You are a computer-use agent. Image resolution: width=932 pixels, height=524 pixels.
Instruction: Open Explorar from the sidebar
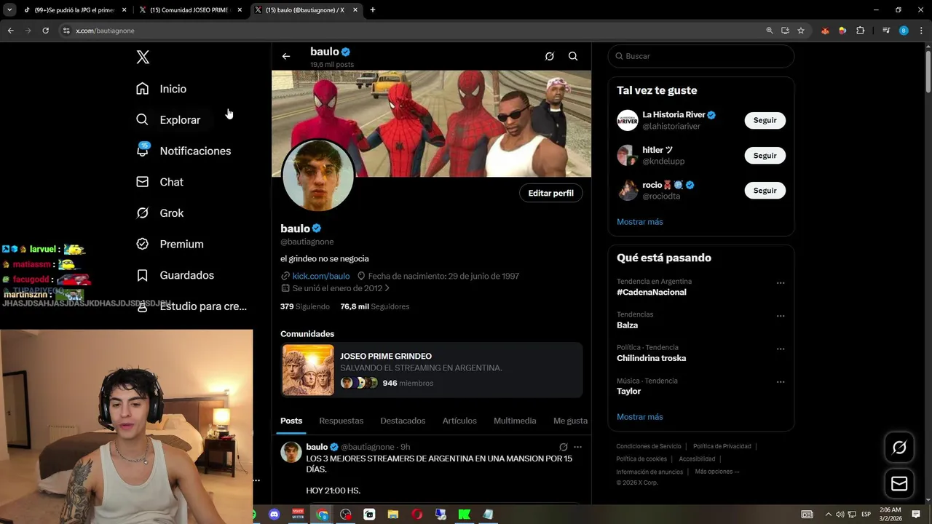(168, 120)
